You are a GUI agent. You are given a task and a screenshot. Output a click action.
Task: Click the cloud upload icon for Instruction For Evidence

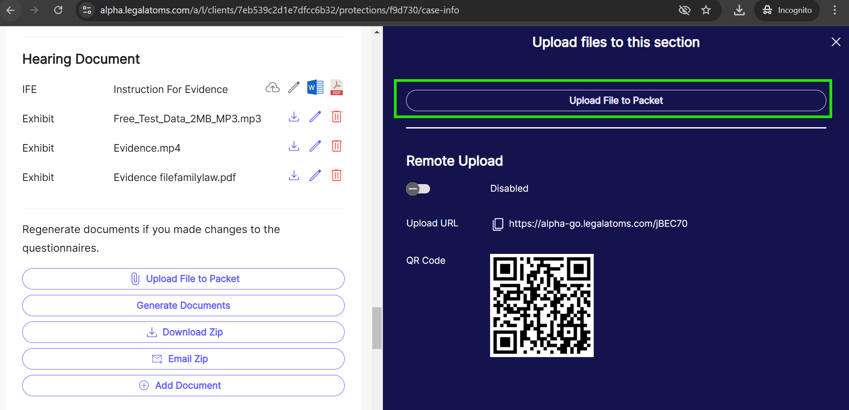coord(273,88)
